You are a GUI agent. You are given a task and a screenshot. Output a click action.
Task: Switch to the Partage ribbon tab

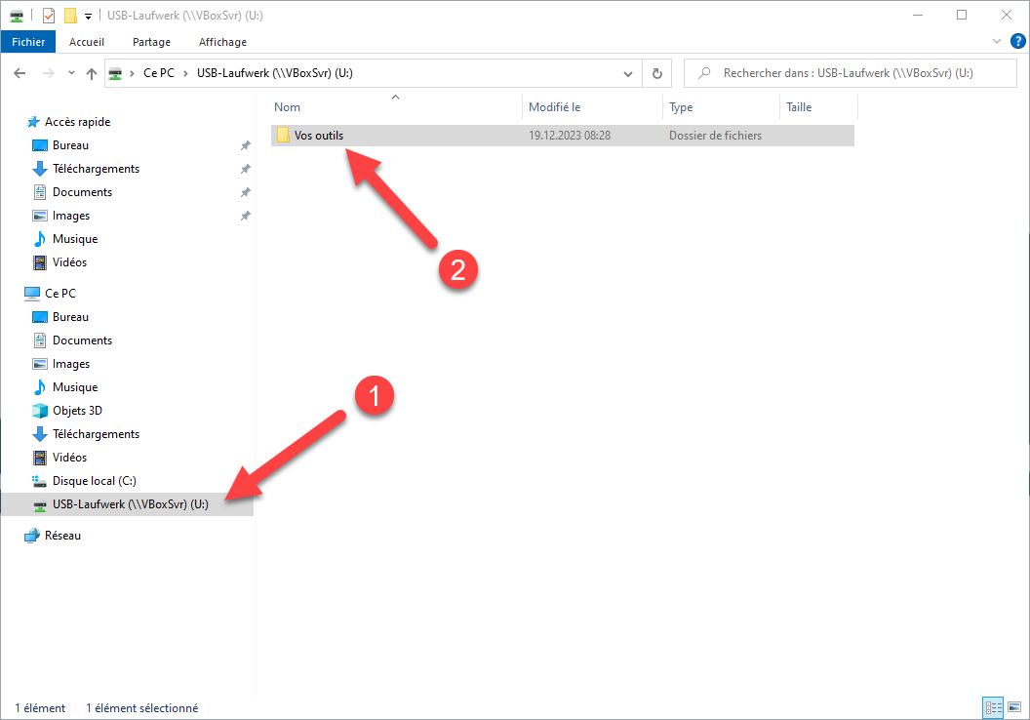pos(151,41)
